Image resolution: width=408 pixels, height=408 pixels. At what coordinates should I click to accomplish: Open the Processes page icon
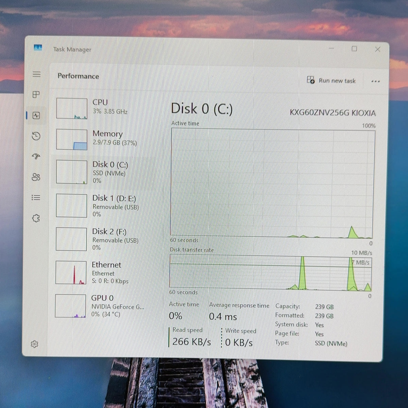[36, 95]
